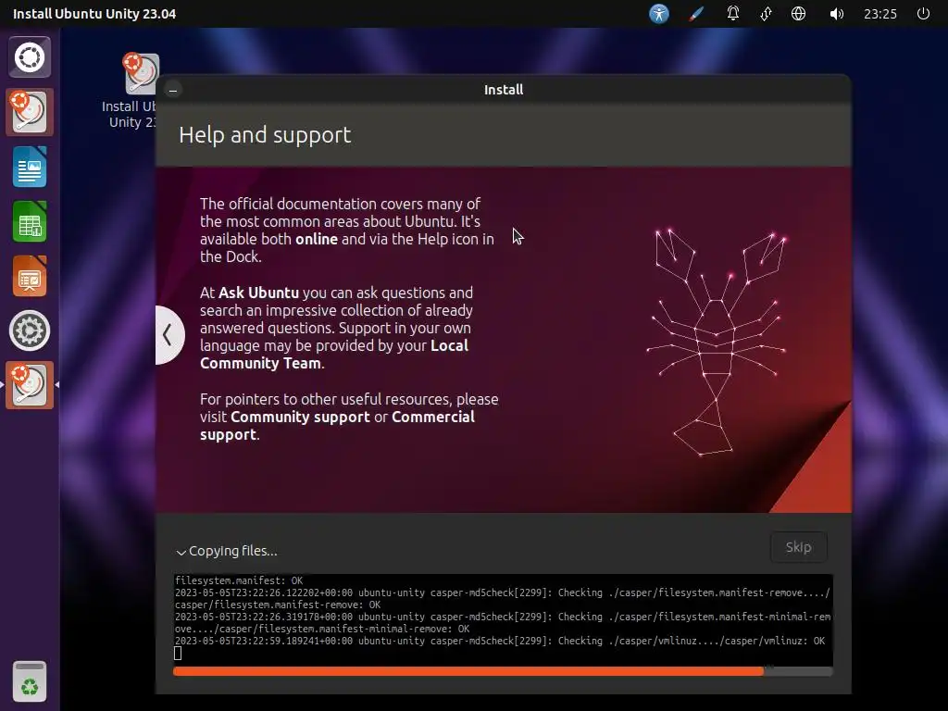The height and width of the screenshot is (711, 948).
Task: Click the Install window title bar
Action: pos(504,90)
